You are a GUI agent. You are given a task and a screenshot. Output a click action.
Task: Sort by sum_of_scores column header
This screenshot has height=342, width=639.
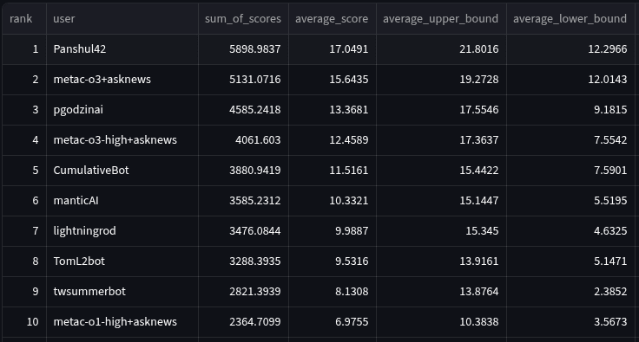click(243, 19)
